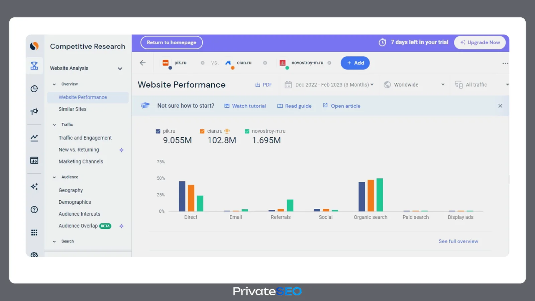The image size is (535, 301).
Task: Open the megaphone marketing sidebar icon
Action: pyautogui.click(x=34, y=111)
